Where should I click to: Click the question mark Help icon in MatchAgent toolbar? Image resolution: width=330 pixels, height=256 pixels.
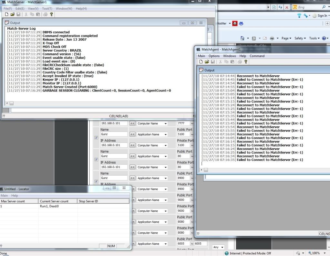(246, 62)
